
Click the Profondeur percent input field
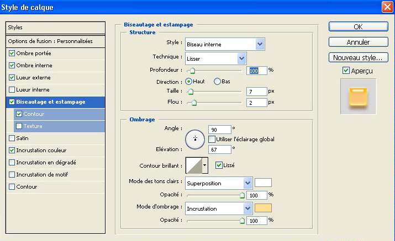256,71
